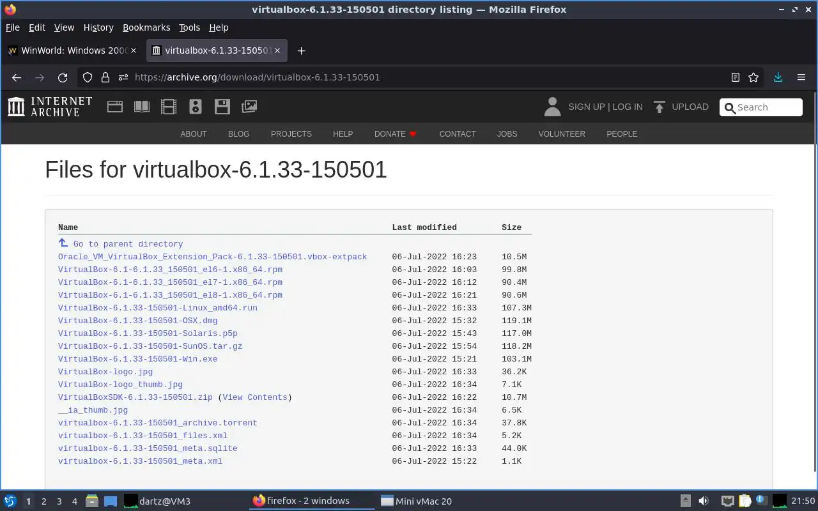
Task: Open the History menu
Action: click(98, 27)
